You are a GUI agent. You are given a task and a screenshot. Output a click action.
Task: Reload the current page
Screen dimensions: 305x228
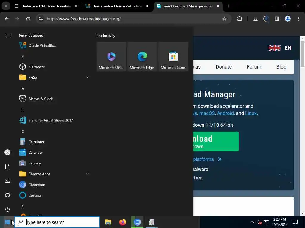(x=28, y=19)
